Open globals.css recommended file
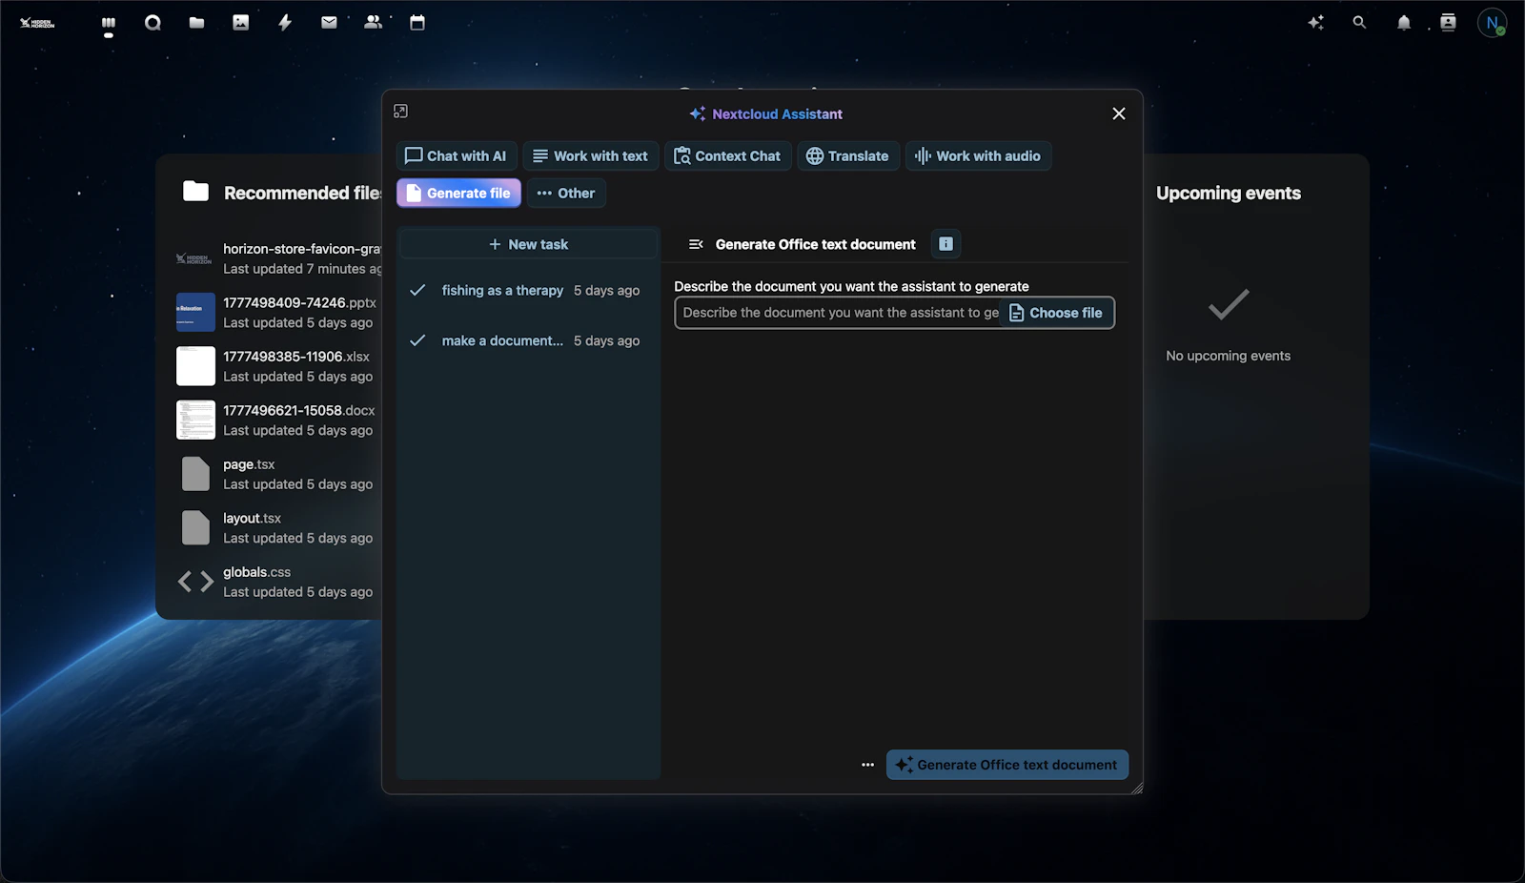 [x=278, y=582]
